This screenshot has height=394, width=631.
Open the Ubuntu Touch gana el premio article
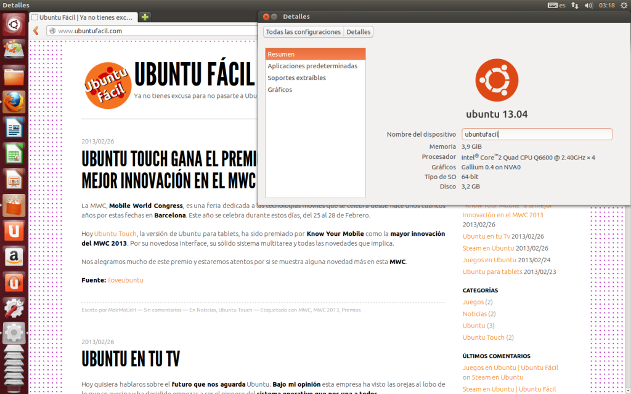(x=169, y=170)
